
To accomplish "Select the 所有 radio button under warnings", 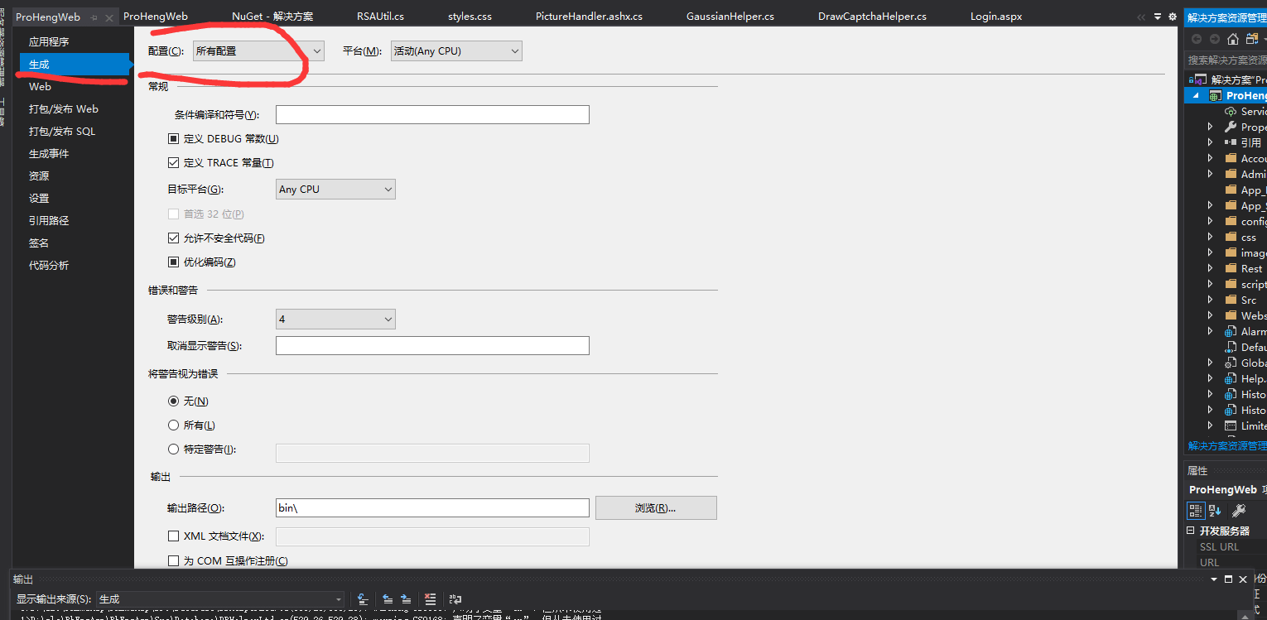I will point(173,425).
